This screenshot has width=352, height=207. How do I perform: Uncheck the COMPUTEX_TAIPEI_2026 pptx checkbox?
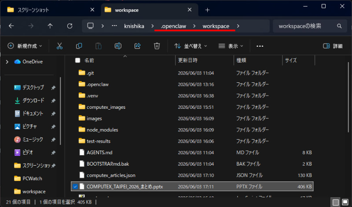click(75, 187)
